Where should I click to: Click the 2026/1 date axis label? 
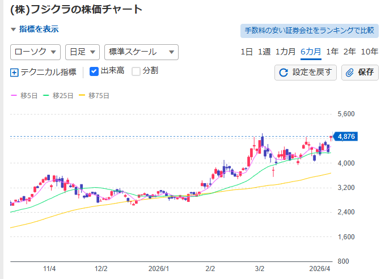point(159,269)
